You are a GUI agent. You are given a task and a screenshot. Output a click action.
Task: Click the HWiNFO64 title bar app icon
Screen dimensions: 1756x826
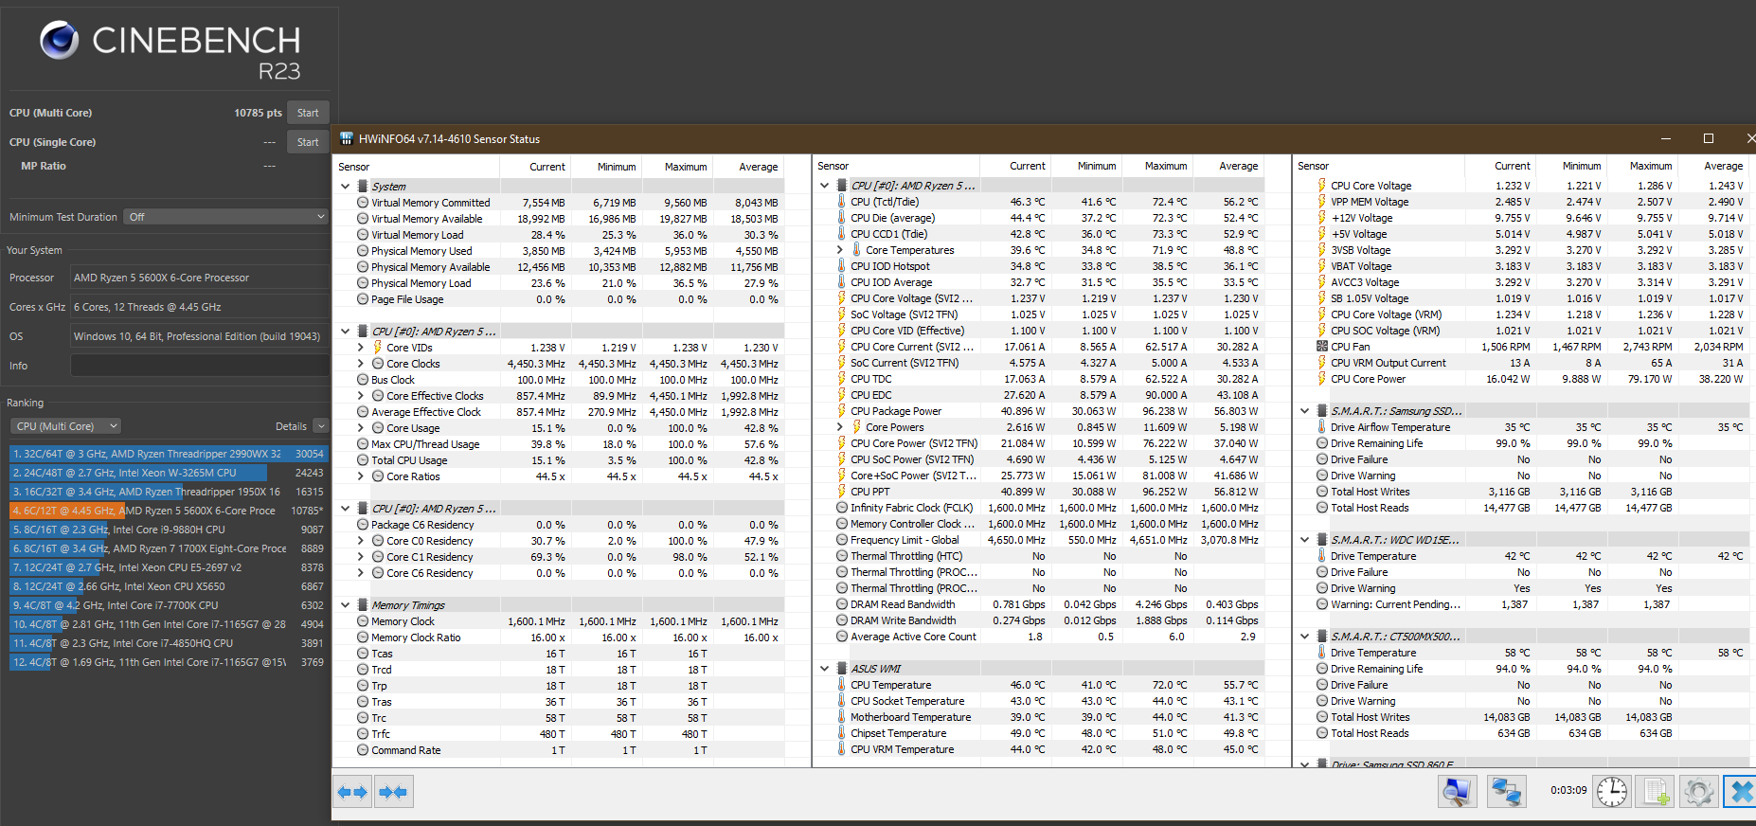click(347, 138)
